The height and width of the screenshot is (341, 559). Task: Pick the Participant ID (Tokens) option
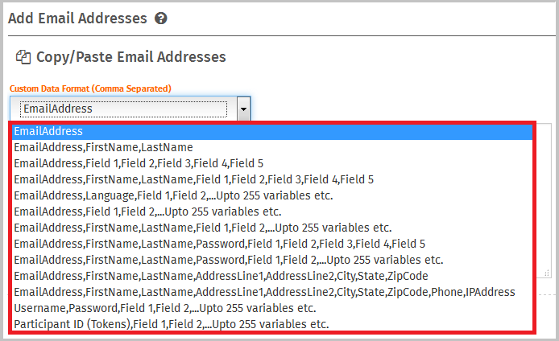pyautogui.click(x=172, y=324)
